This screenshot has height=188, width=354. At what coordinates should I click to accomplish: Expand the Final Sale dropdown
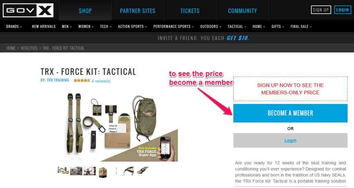(301, 27)
